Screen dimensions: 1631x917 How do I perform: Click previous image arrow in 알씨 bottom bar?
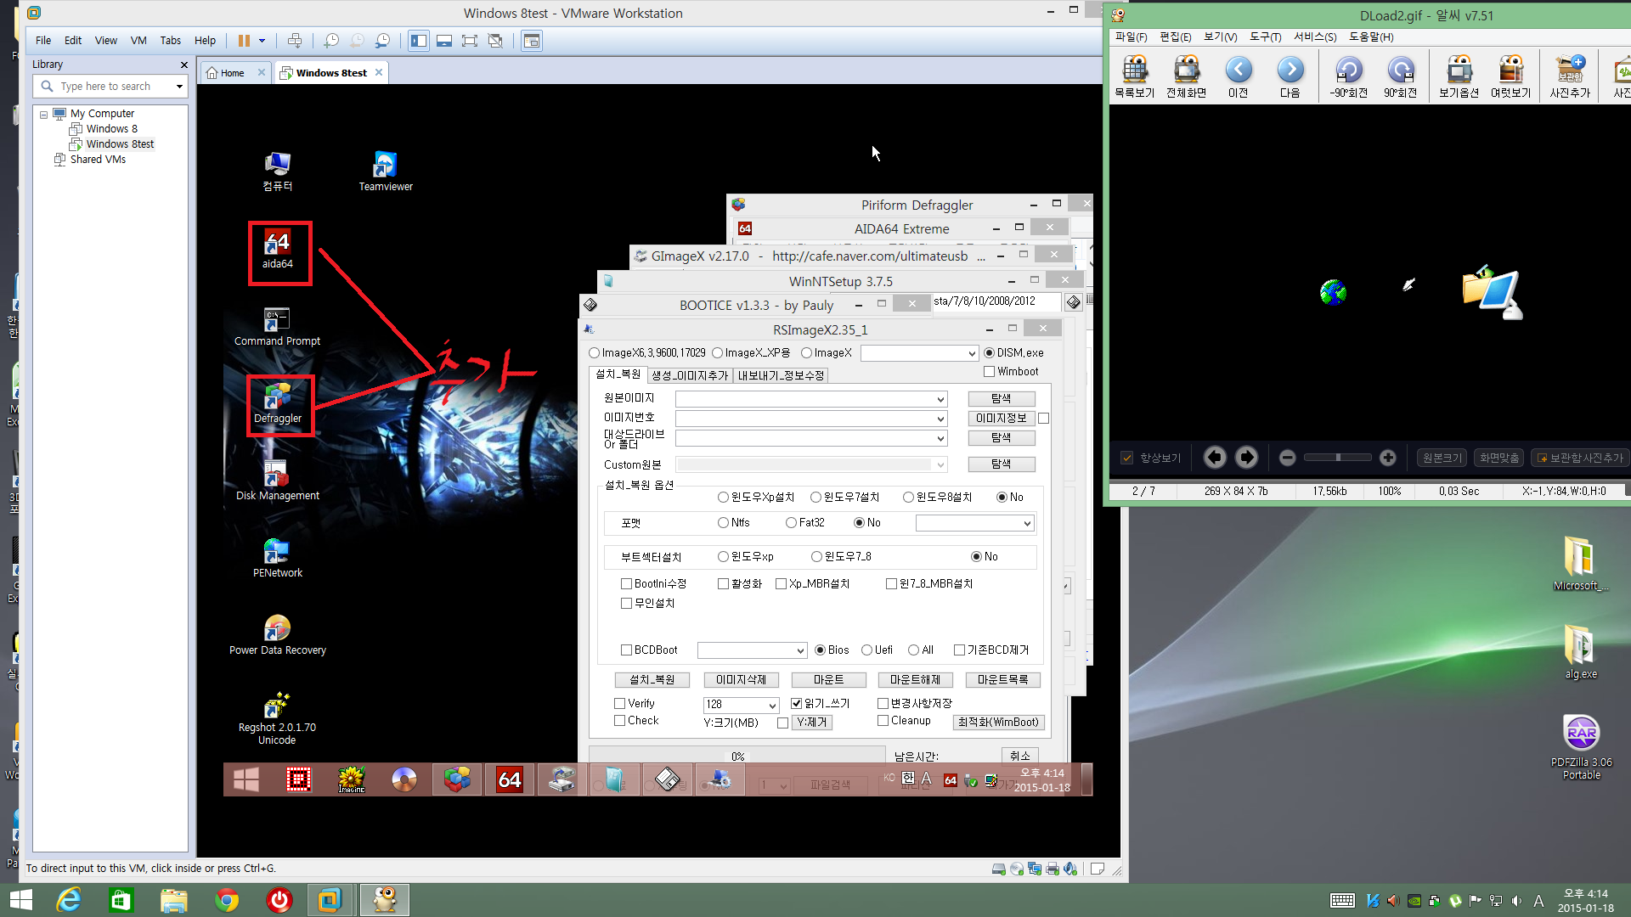[x=1215, y=458]
